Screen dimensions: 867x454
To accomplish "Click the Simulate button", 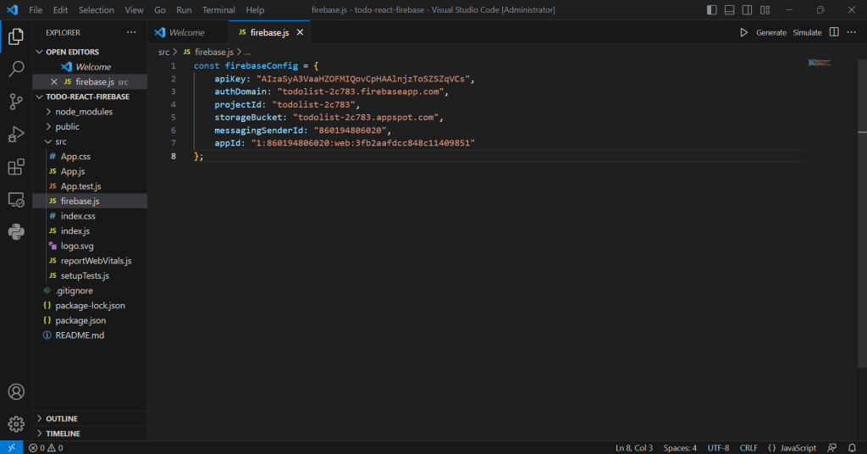I will tap(807, 33).
